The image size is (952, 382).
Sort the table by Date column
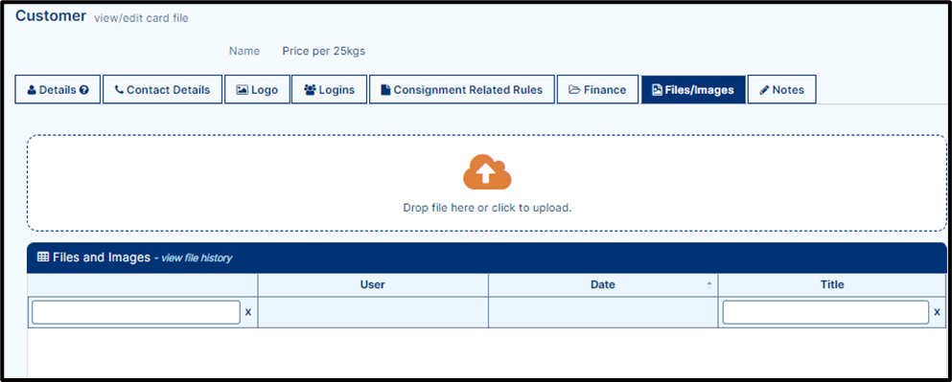coord(603,285)
